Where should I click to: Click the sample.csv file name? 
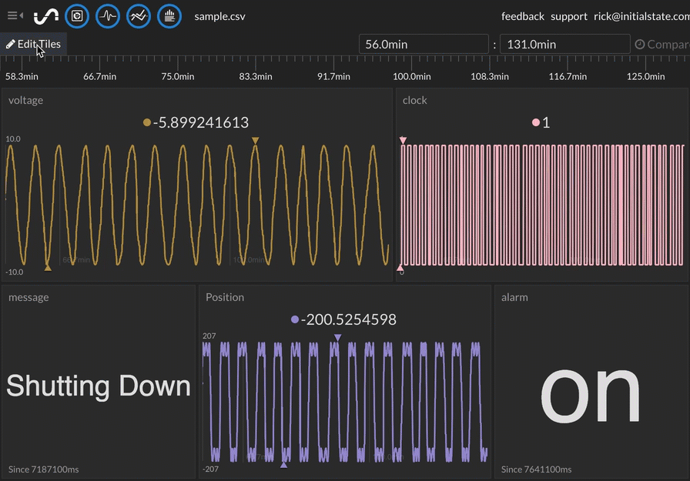click(220, 16)
